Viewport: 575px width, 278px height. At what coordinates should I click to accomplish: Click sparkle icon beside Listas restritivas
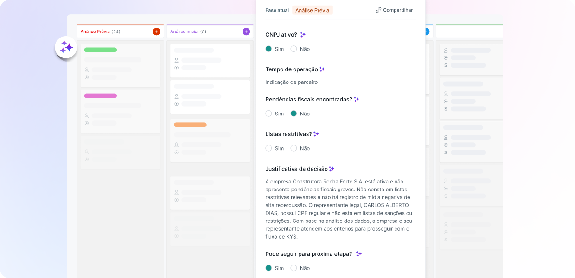click(316, 134)
